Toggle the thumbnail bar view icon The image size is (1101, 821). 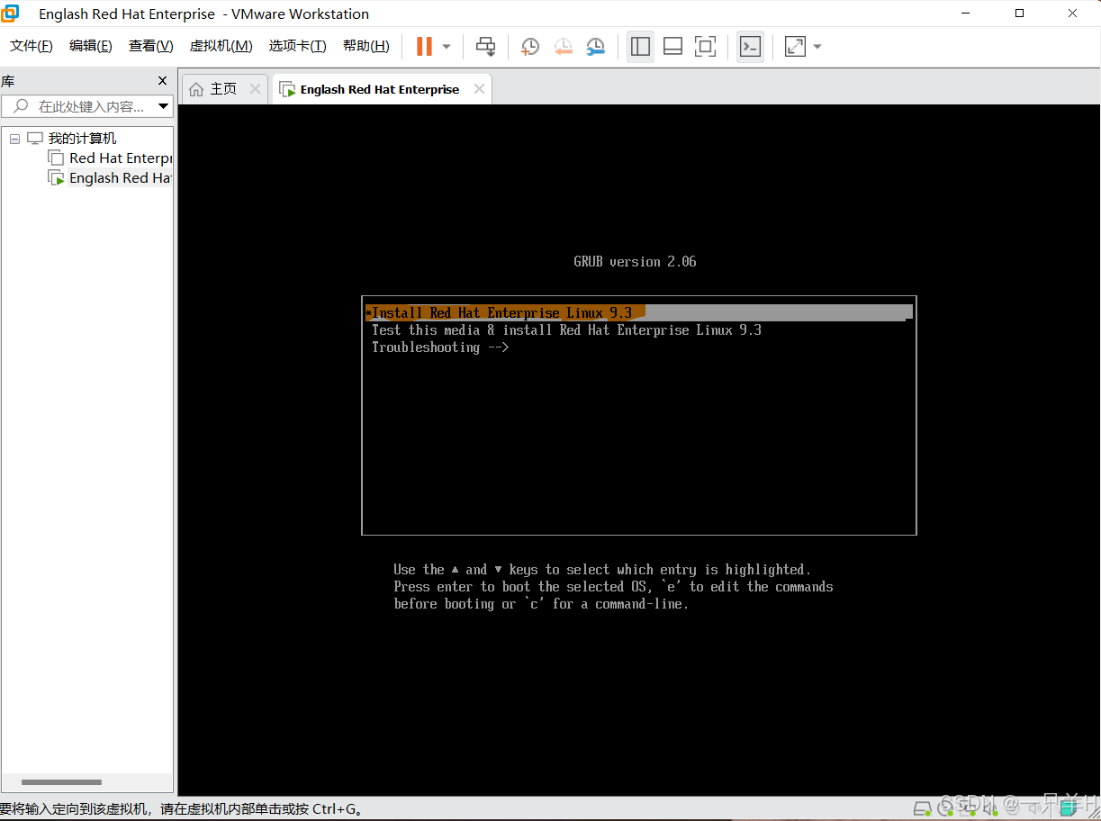click(x=672, y=46)
